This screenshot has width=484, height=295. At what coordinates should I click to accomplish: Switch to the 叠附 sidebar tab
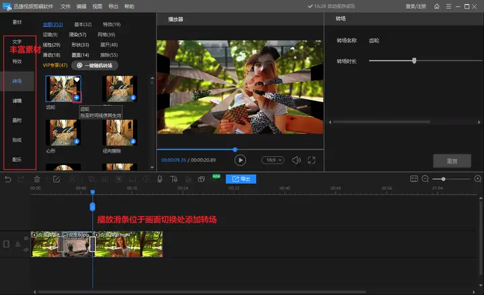17,121
